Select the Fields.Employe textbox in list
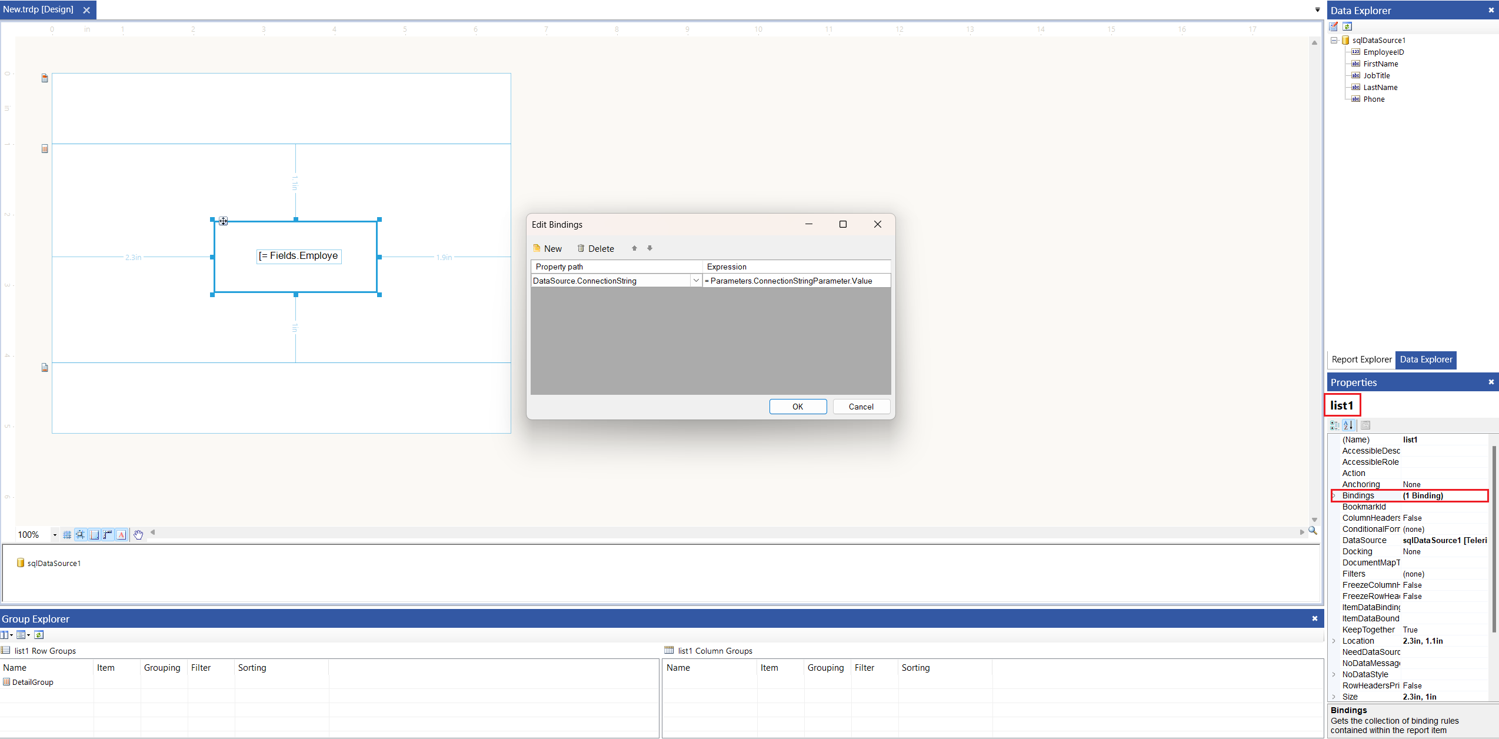The height and width of the screenshot is (739, 1499). (299, 256)
